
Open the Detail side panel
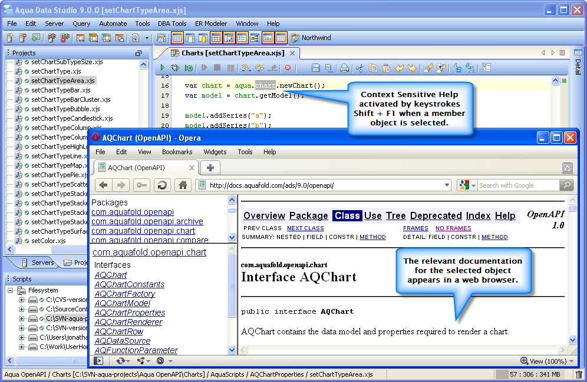[x=578, y=62]
